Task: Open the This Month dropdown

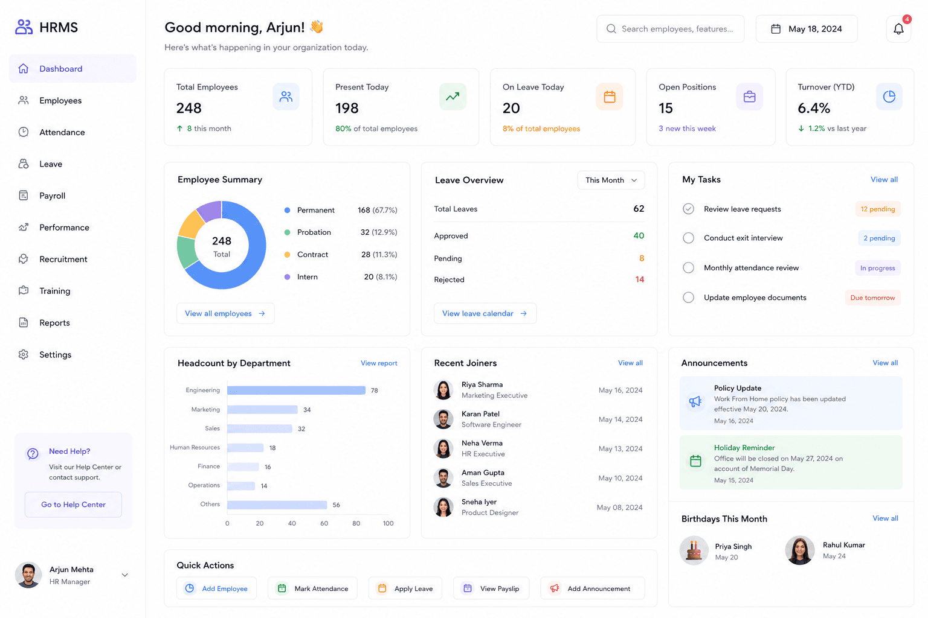Action: [611, 180]
